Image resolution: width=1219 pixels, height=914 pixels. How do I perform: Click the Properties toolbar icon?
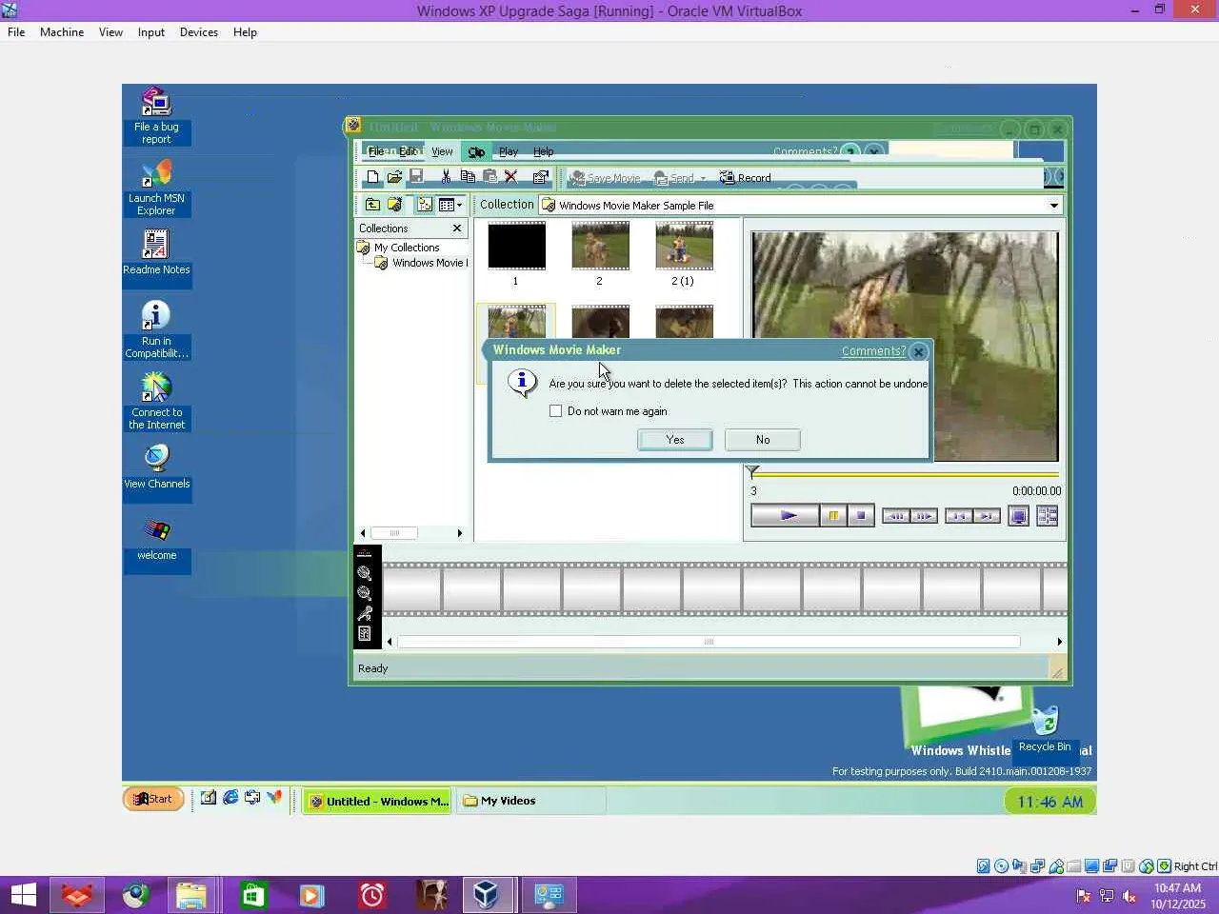coord(540,177)
